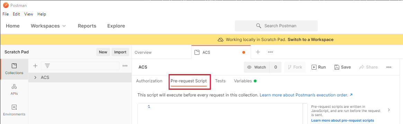The height and width of the screenshot is (124, 403).
Task: Select the APIs sidebar icon
Action: (x=14, y=90)
